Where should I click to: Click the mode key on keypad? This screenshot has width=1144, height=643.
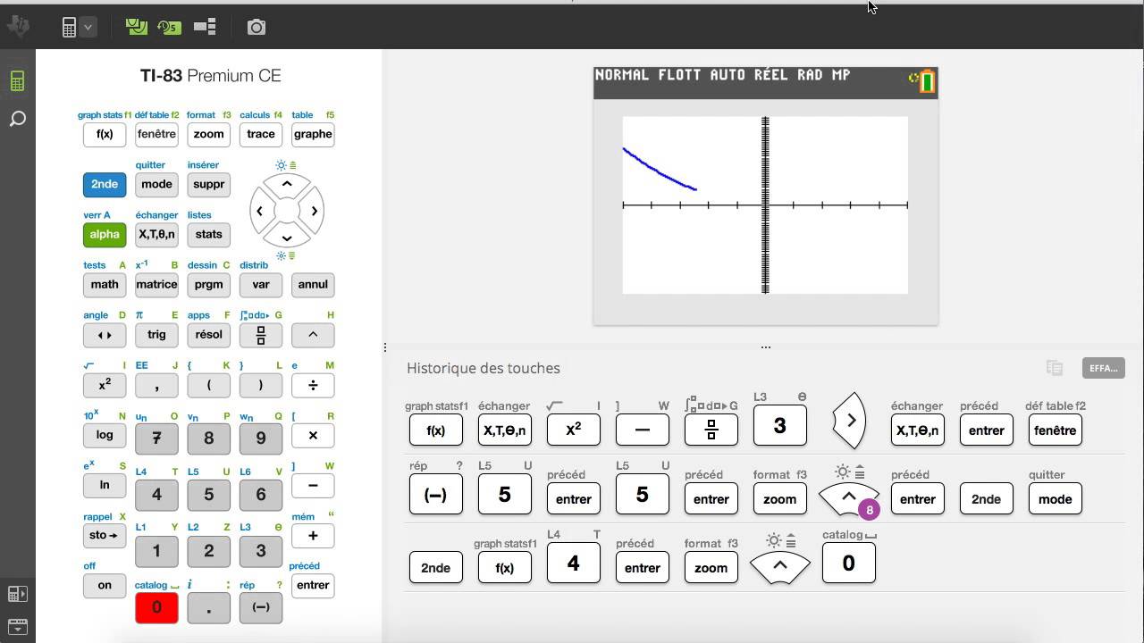(x=156, y=185)
